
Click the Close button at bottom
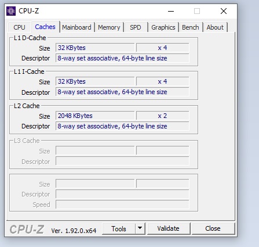[213, 228]
